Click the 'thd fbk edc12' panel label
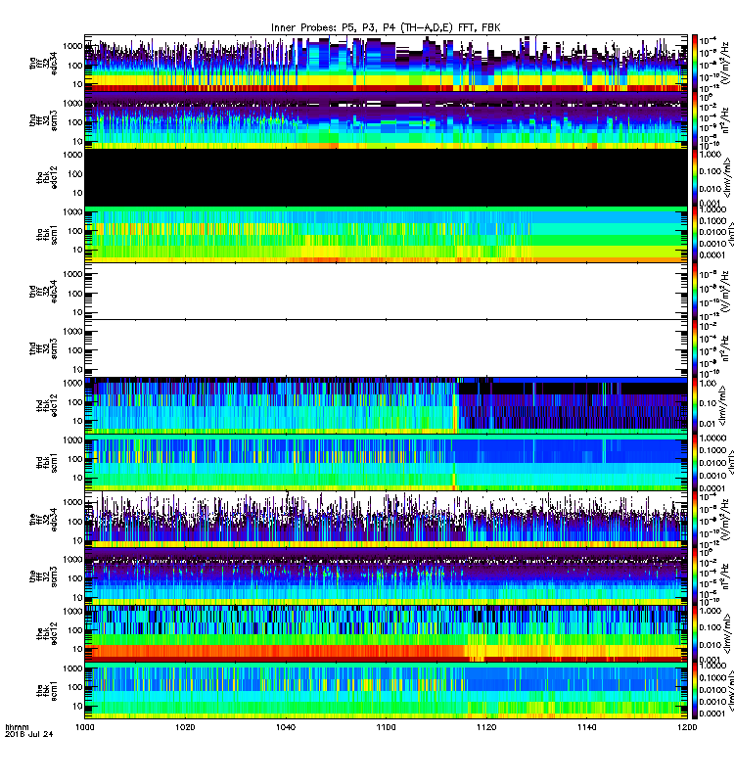 [x=47, y=406]
